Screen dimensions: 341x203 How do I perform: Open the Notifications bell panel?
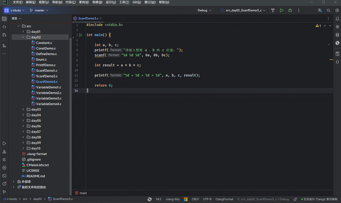[x=337, y=18]
